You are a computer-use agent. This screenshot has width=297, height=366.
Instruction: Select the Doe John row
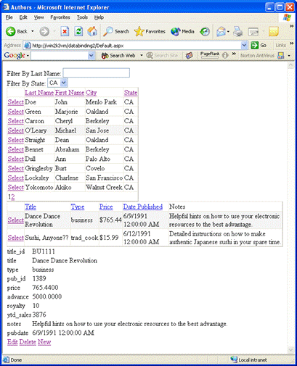coord(16,102)
